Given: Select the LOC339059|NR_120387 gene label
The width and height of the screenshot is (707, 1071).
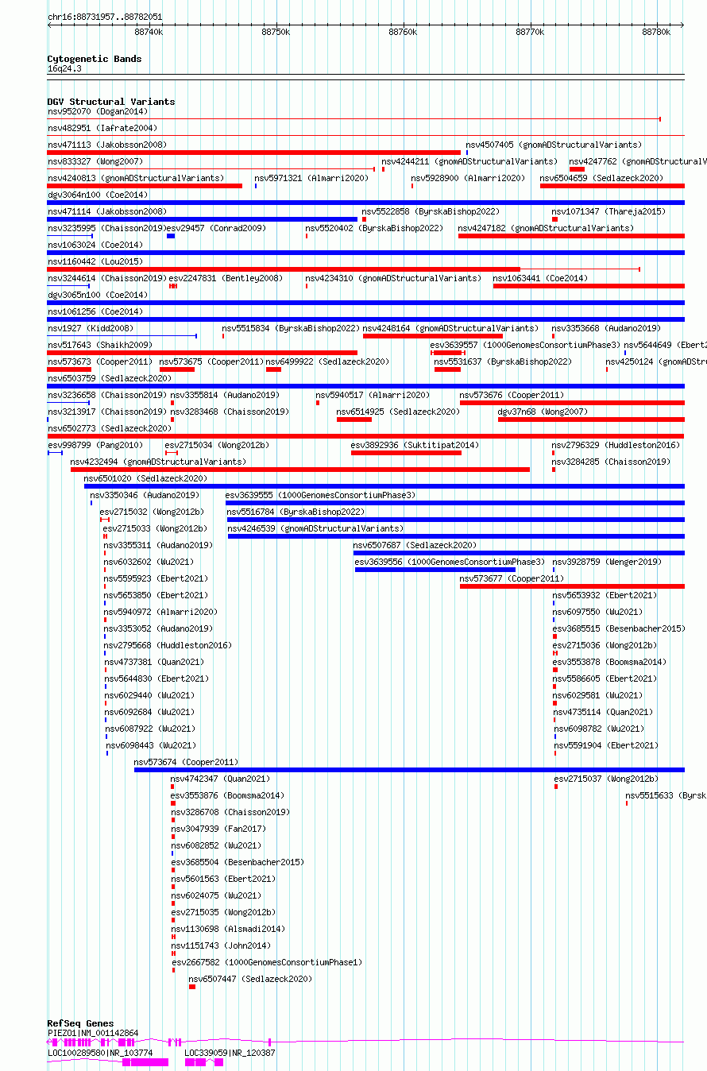Looking at the screenshot, I should [230, 1053].
